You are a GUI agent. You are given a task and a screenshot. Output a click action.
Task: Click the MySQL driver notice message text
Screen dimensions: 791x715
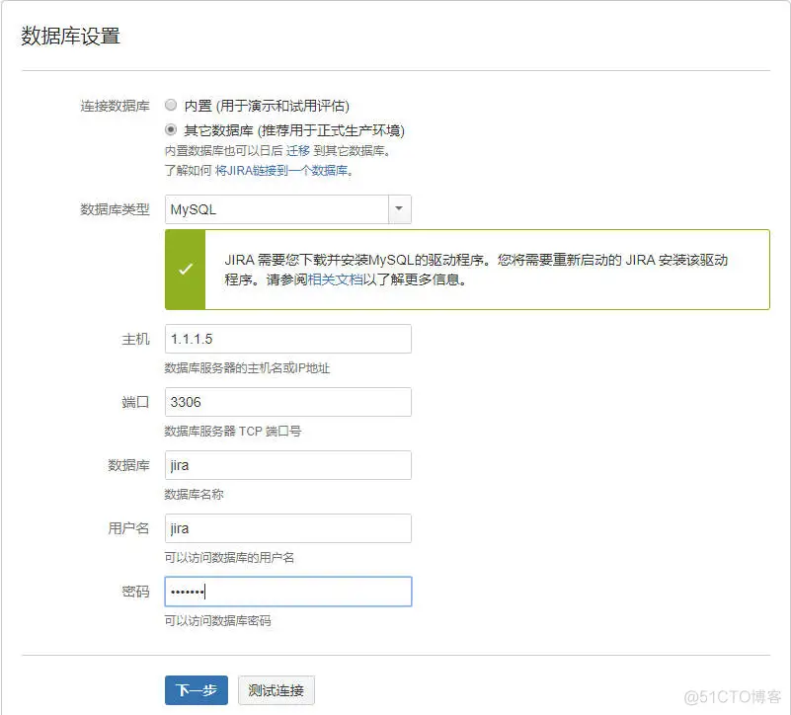pyautogui.click(x=476, y=270)
